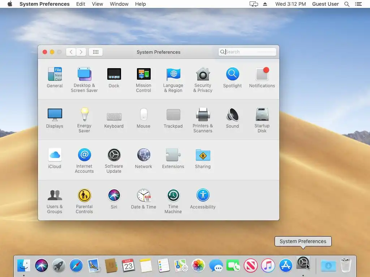Screen dimensions: 370x277
Task: Open Launchpad from the Dock
Action: [59, 265]
